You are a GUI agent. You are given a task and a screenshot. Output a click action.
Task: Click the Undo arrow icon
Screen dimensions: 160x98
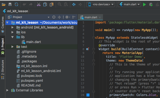[x=24, y=5]
